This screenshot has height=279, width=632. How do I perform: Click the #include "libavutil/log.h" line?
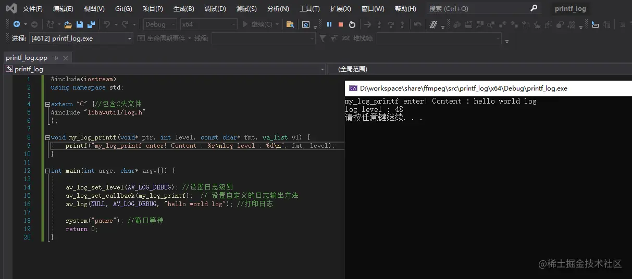98,112
